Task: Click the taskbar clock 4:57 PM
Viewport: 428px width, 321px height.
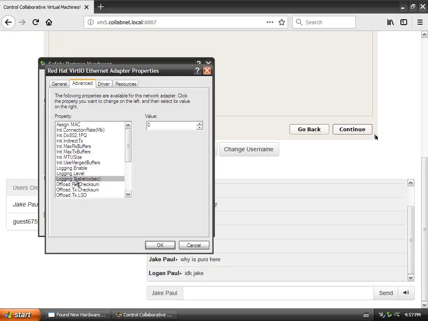Action: coord(413,315)
